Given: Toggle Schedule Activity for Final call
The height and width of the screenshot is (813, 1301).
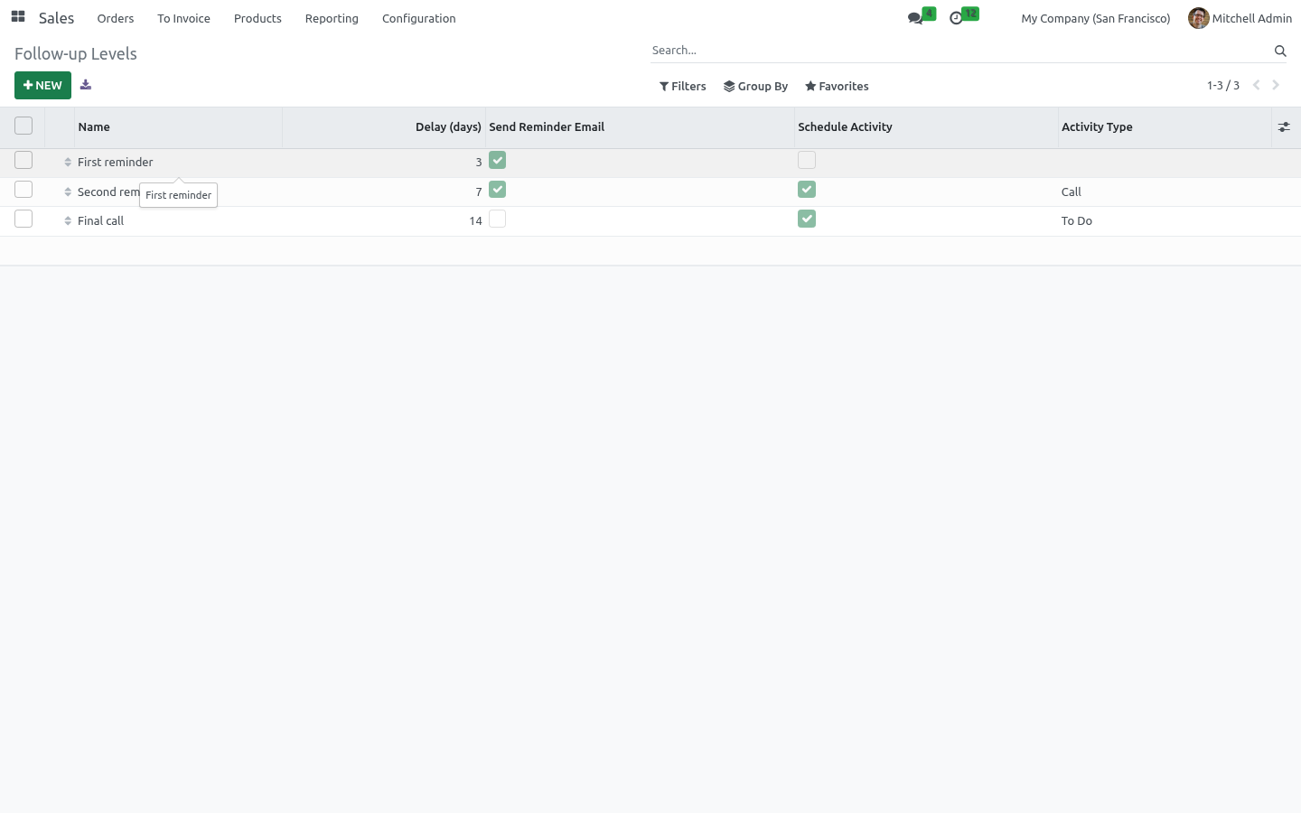Looking at the screenshot, I should 807,219.
